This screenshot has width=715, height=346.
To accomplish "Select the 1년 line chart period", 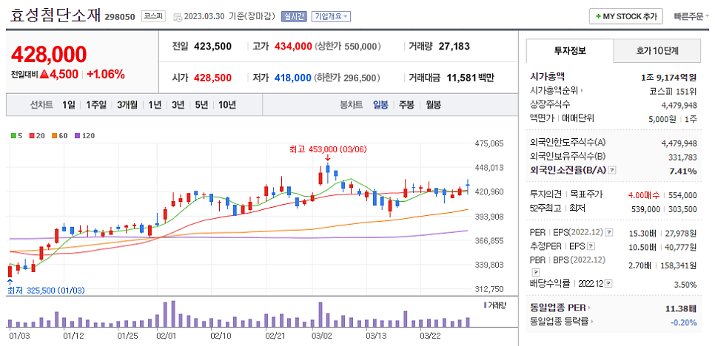I will 155,105.
